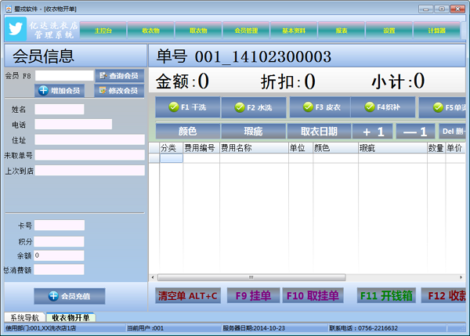This screenshot has width=470, height=336.
Task: Click the 卡号 input field
Action: (x=60, y=226)
